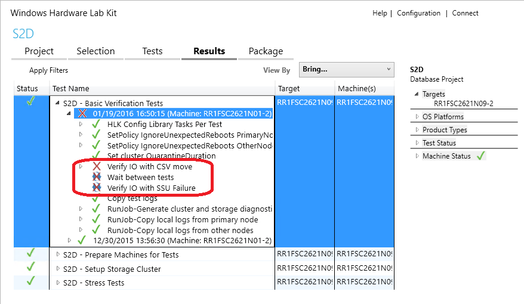524x304 pixels.
Task: Switch to the Selection tab
Action: pyautogui.click(x=95, y=51)
